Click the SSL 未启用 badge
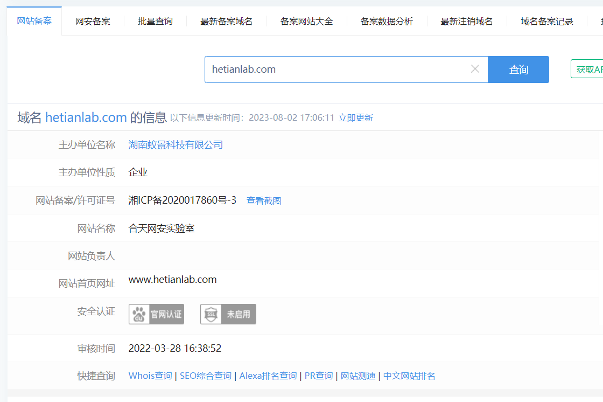The height and width of the screenshot is (402, 603). point(228,314)
